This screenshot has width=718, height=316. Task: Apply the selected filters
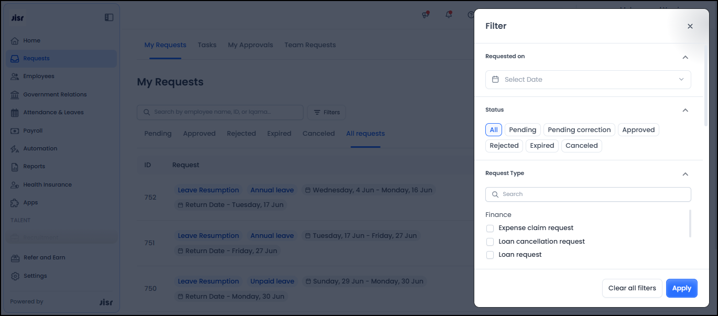click(681, 288)
